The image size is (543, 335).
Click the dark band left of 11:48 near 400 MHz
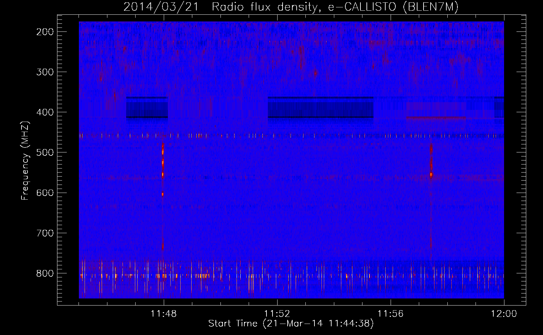pyautogui.click(x=147, y=107)
